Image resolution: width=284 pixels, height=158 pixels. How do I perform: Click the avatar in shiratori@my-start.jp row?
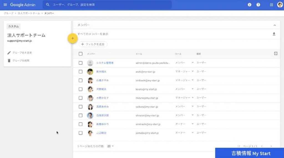click(90, 116)
